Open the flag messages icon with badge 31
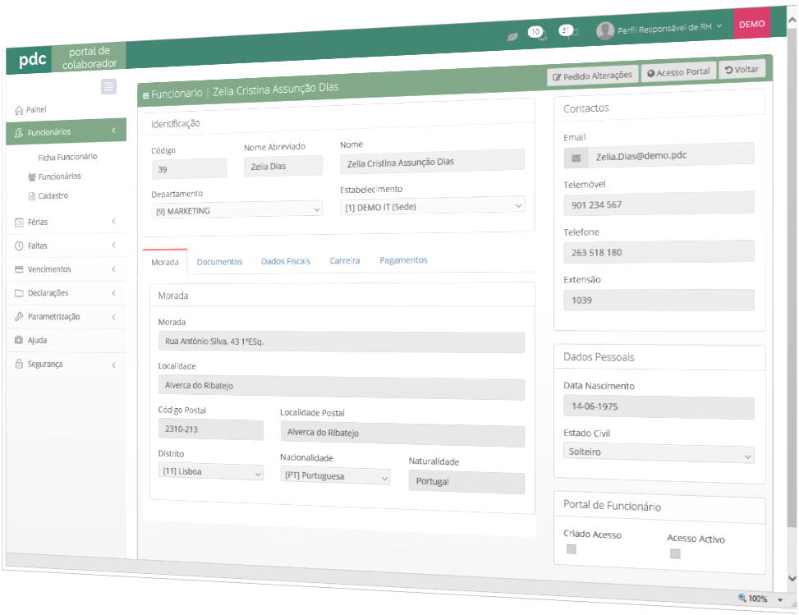The width and height of the screenshot is (799, 615). tap(573, 33)
